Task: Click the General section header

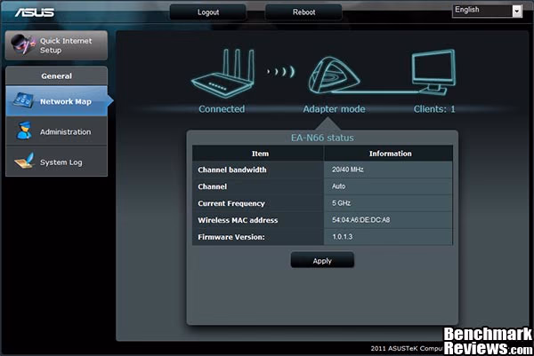Action: coord(57,75)
